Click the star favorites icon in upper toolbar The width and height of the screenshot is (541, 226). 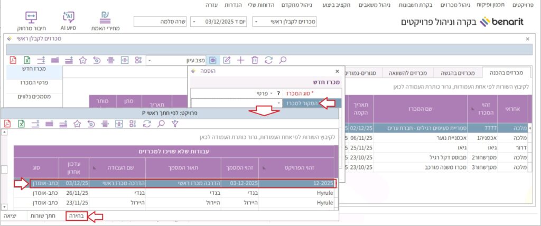click(x=82, y=60)
